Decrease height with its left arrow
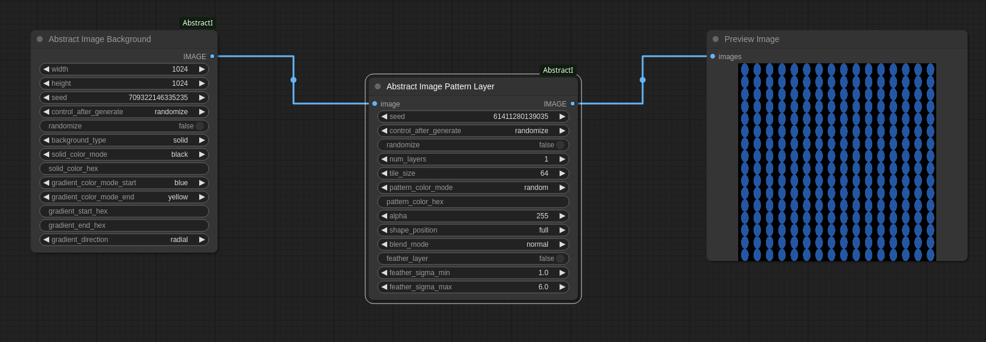The image size is (986, 342). point(46,83)
